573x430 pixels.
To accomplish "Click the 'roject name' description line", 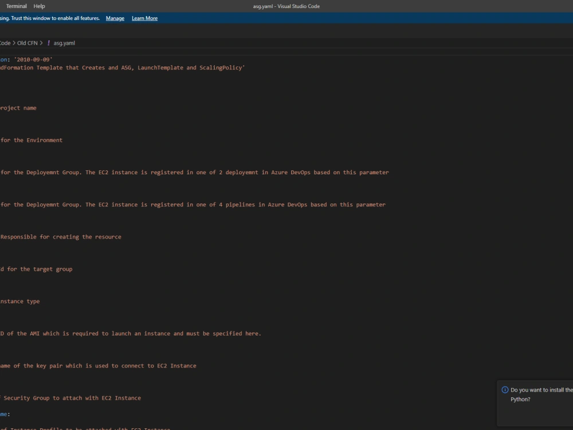I will (x=18, y=108).
